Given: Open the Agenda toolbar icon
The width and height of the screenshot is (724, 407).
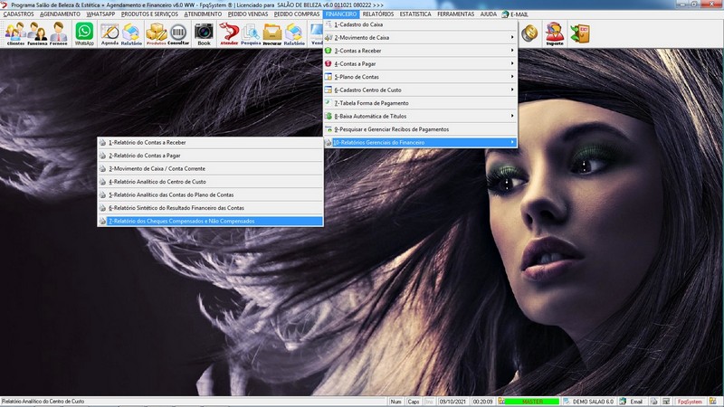Looking at the screenshot, I should [110, 33].
